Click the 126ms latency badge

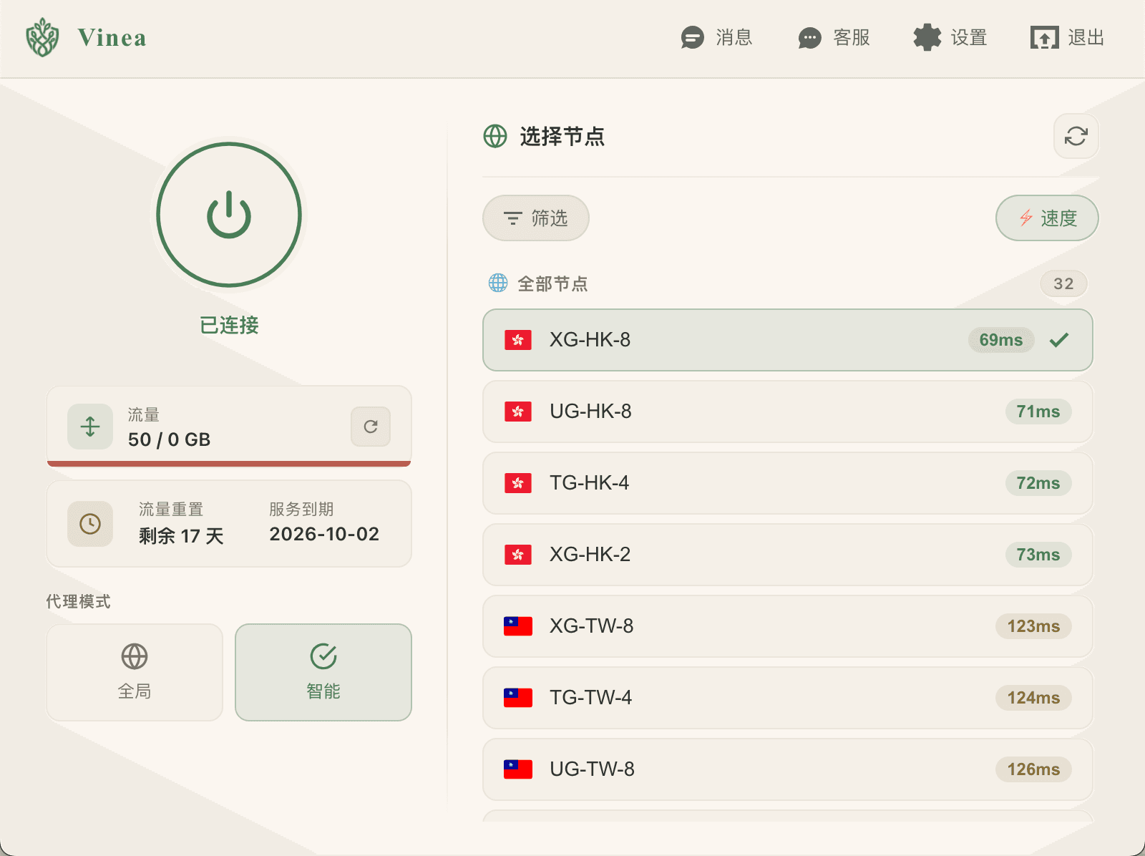1033,769
